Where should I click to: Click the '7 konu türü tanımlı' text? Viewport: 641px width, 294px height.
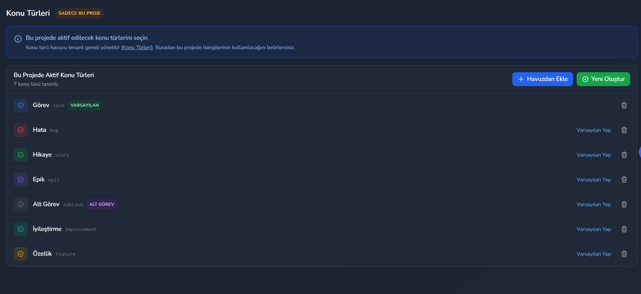pos(36,84)
